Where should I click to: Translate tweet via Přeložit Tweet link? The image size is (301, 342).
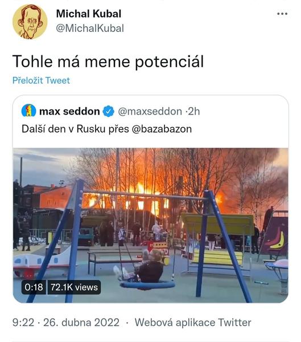[41, 80]
